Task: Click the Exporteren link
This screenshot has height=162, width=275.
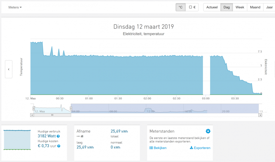Action: (202, 148)
